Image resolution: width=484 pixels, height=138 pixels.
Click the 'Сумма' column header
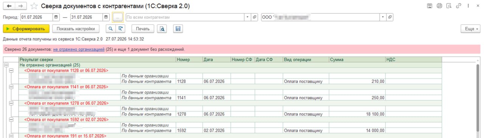[357, 60]
